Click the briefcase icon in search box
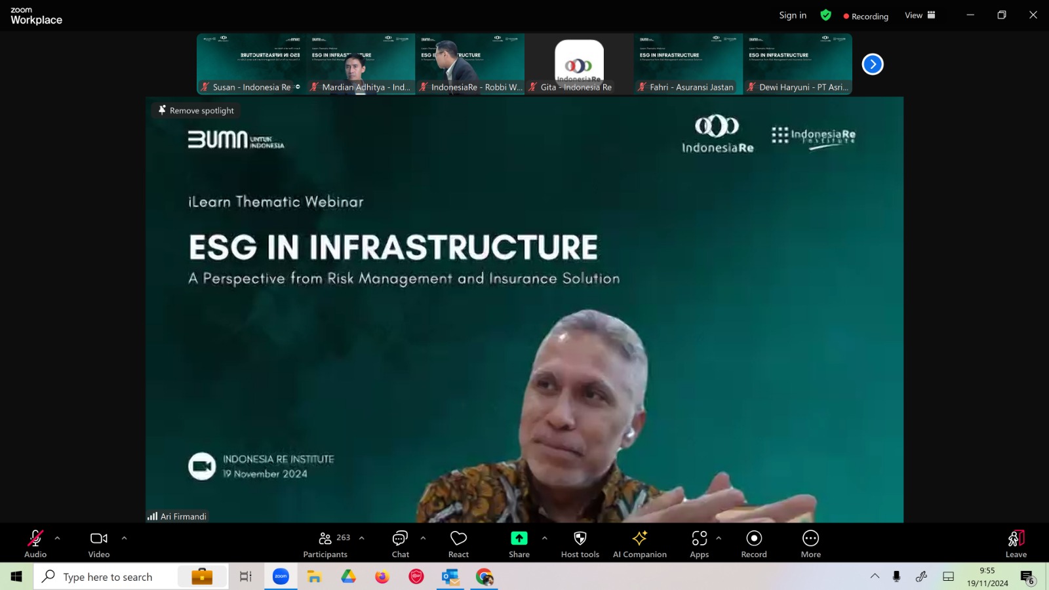Image resolution: width=1049 pixels, height=590 pixels. [x=202, y=576]
